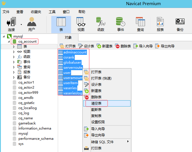Viewport: 192px width, 152px height.
Task: Expand the 事件 tree node
Action: (14, 62)
